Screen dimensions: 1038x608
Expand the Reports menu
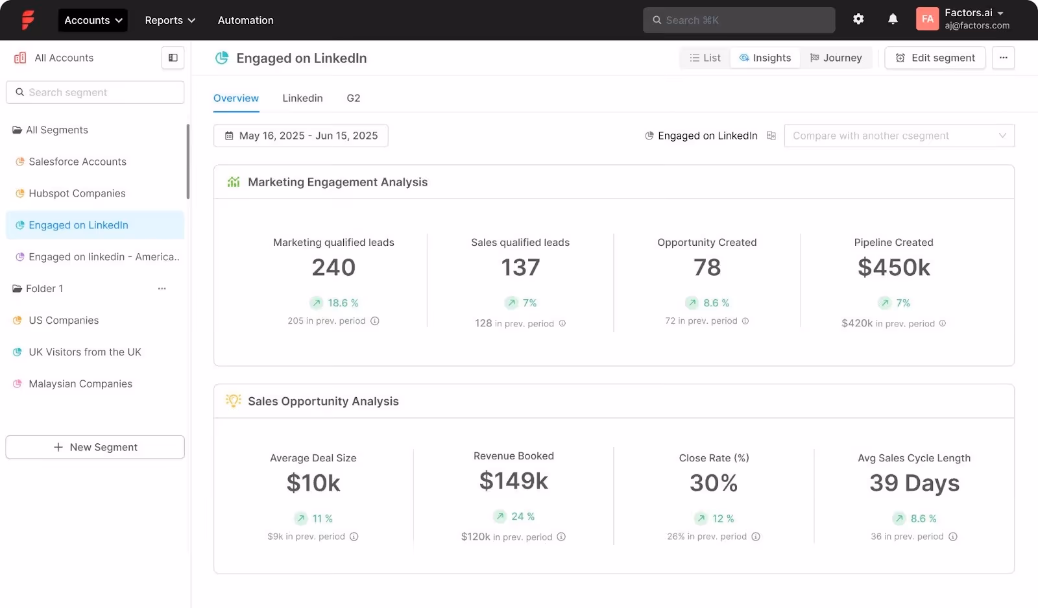[169, 20]
